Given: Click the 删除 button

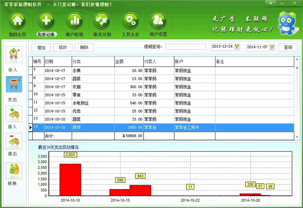Looking at the screenshot, I should coord(84,47).
